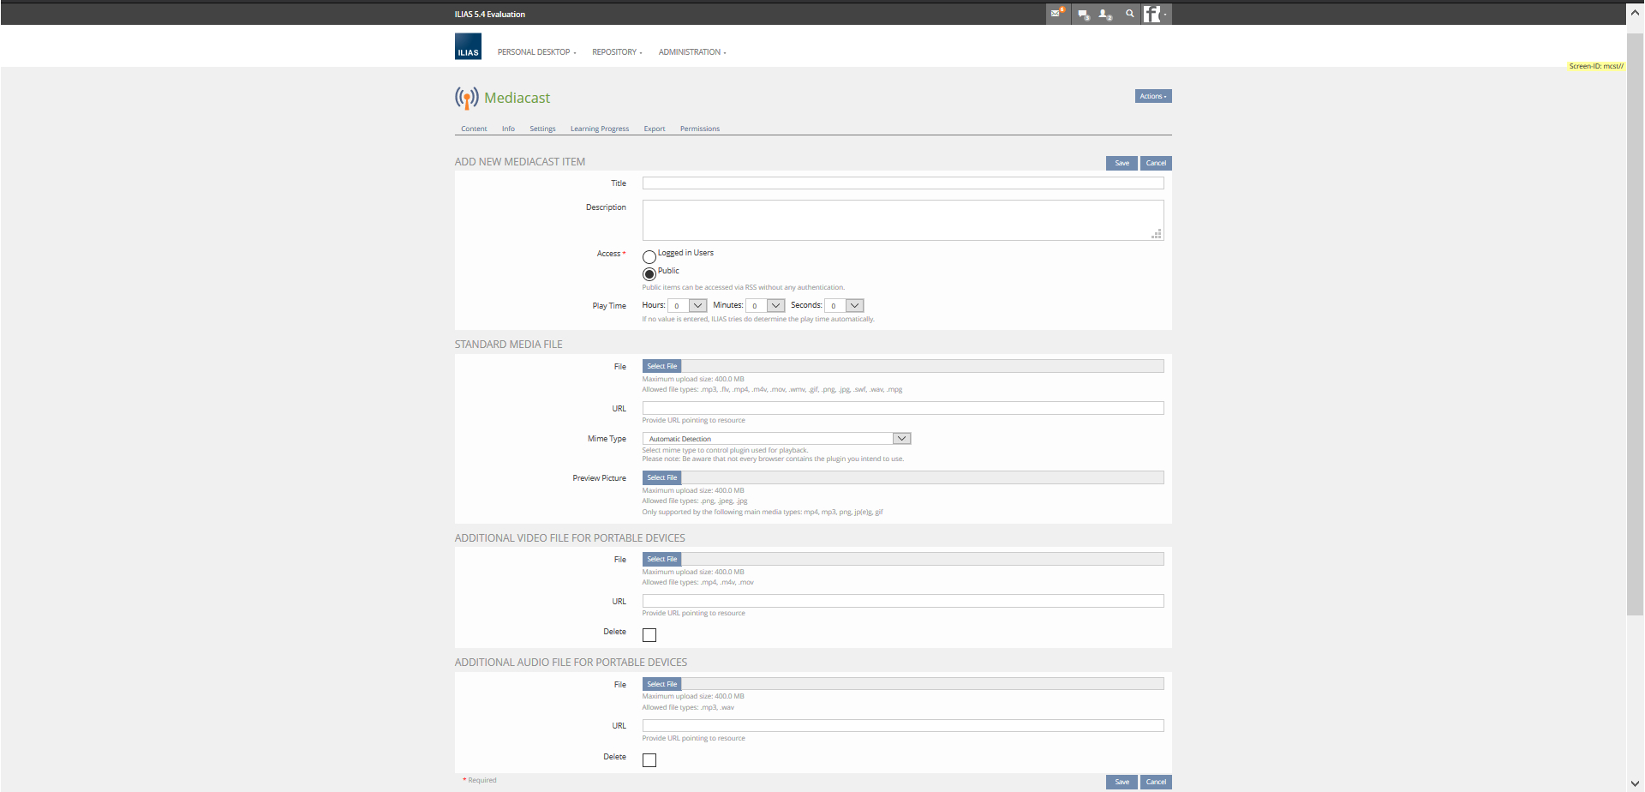This screenshot has height=792, width=1645.
Task: Click Select File for the additional video file
Action: pyautogui.click(x=661, y=559)
